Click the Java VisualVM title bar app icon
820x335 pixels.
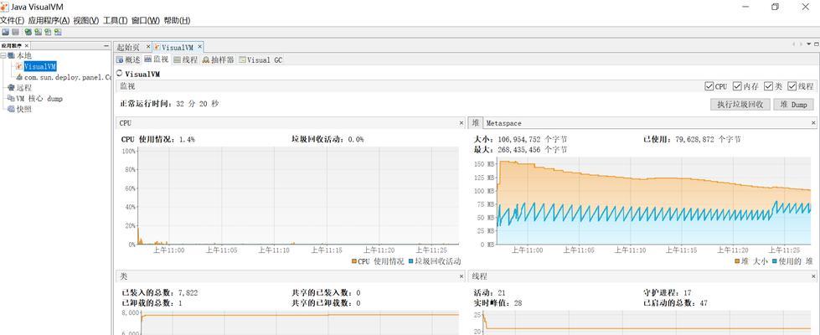click(5, 6)
